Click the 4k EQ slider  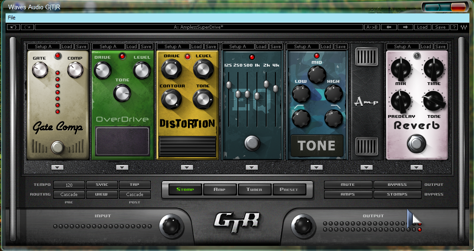275,88
